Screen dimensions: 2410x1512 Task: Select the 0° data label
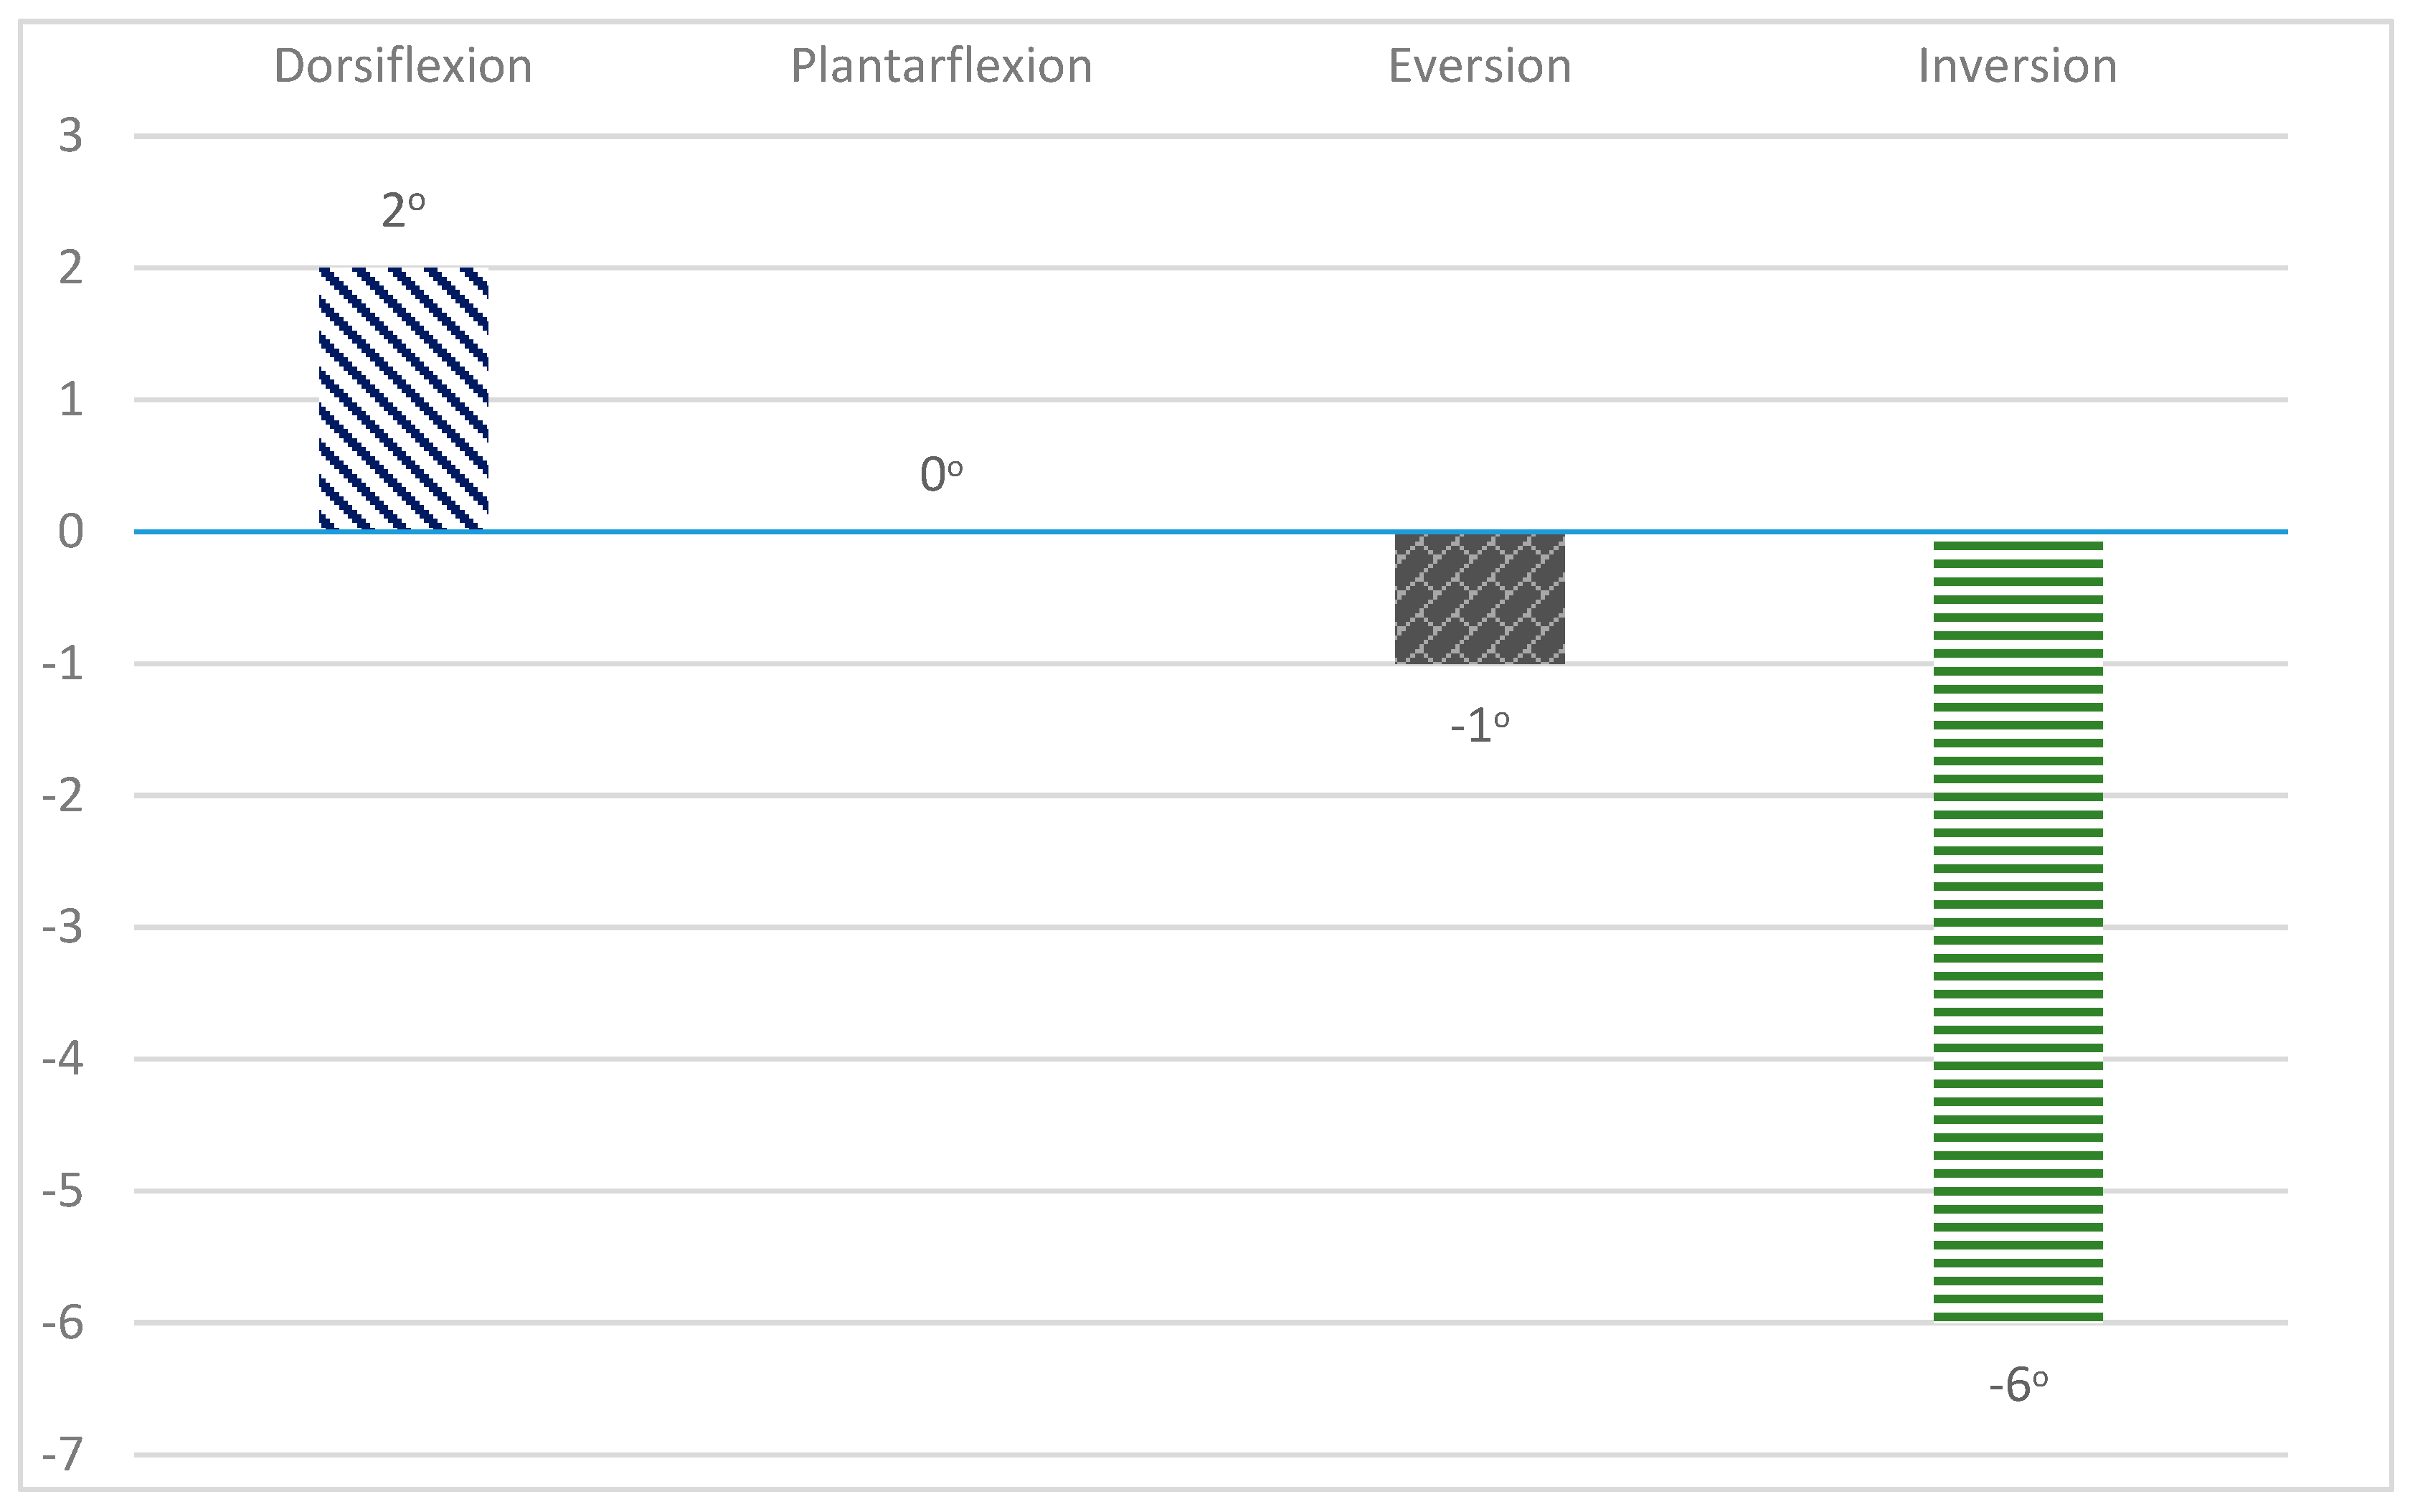pyautogui.click(x=941, y=474)
